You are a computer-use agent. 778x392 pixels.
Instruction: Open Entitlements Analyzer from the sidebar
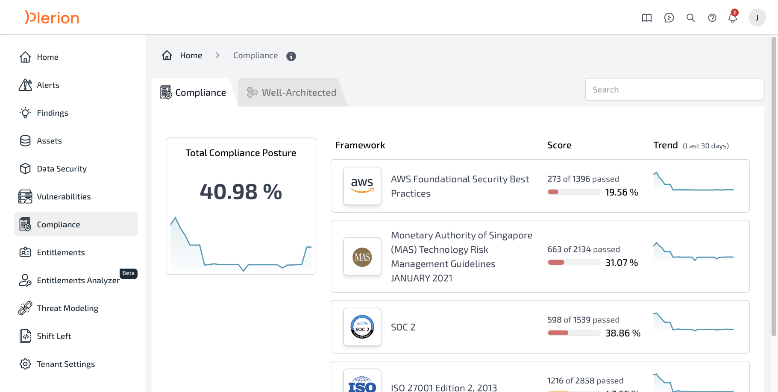[76, 280]
